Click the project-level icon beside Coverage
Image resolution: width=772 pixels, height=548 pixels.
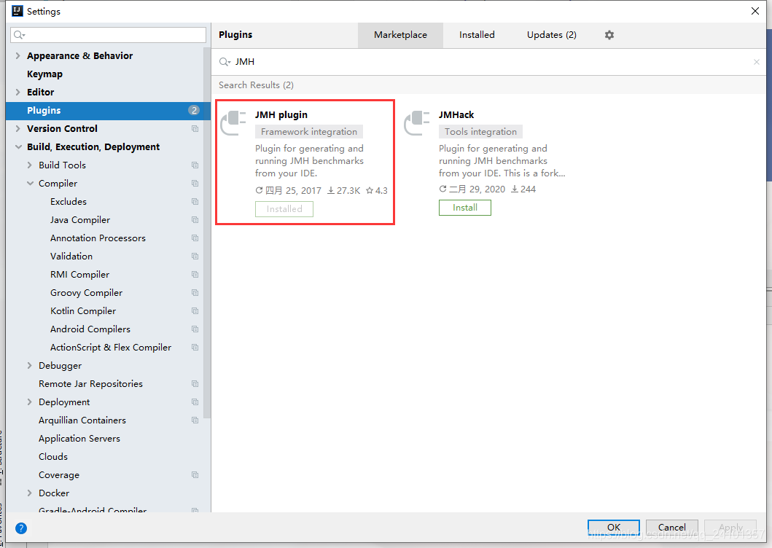[x=195, y=474]
